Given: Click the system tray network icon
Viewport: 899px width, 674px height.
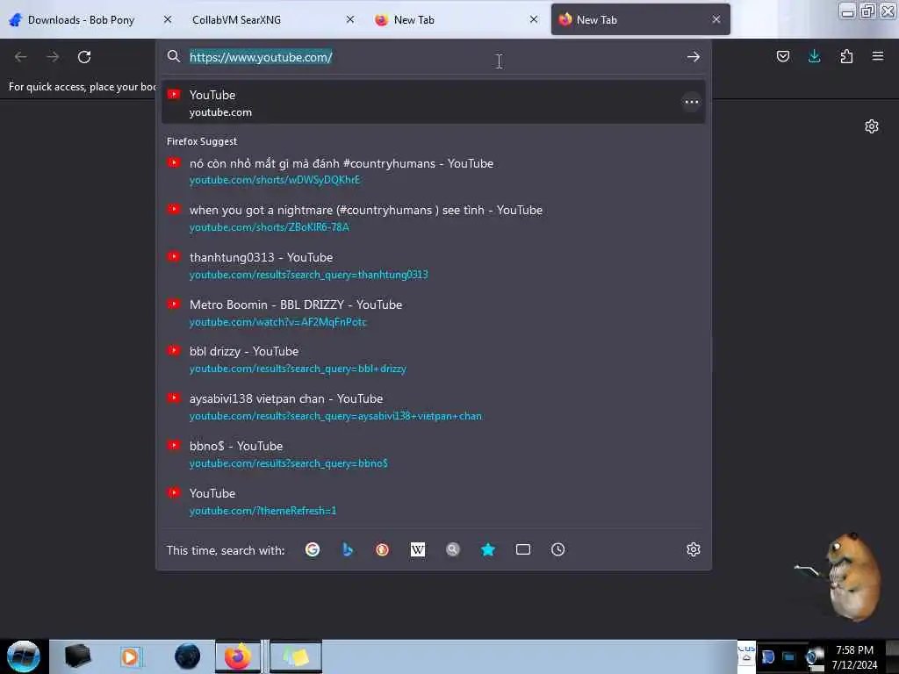Looking at the screenshot, I should (789, 656).
